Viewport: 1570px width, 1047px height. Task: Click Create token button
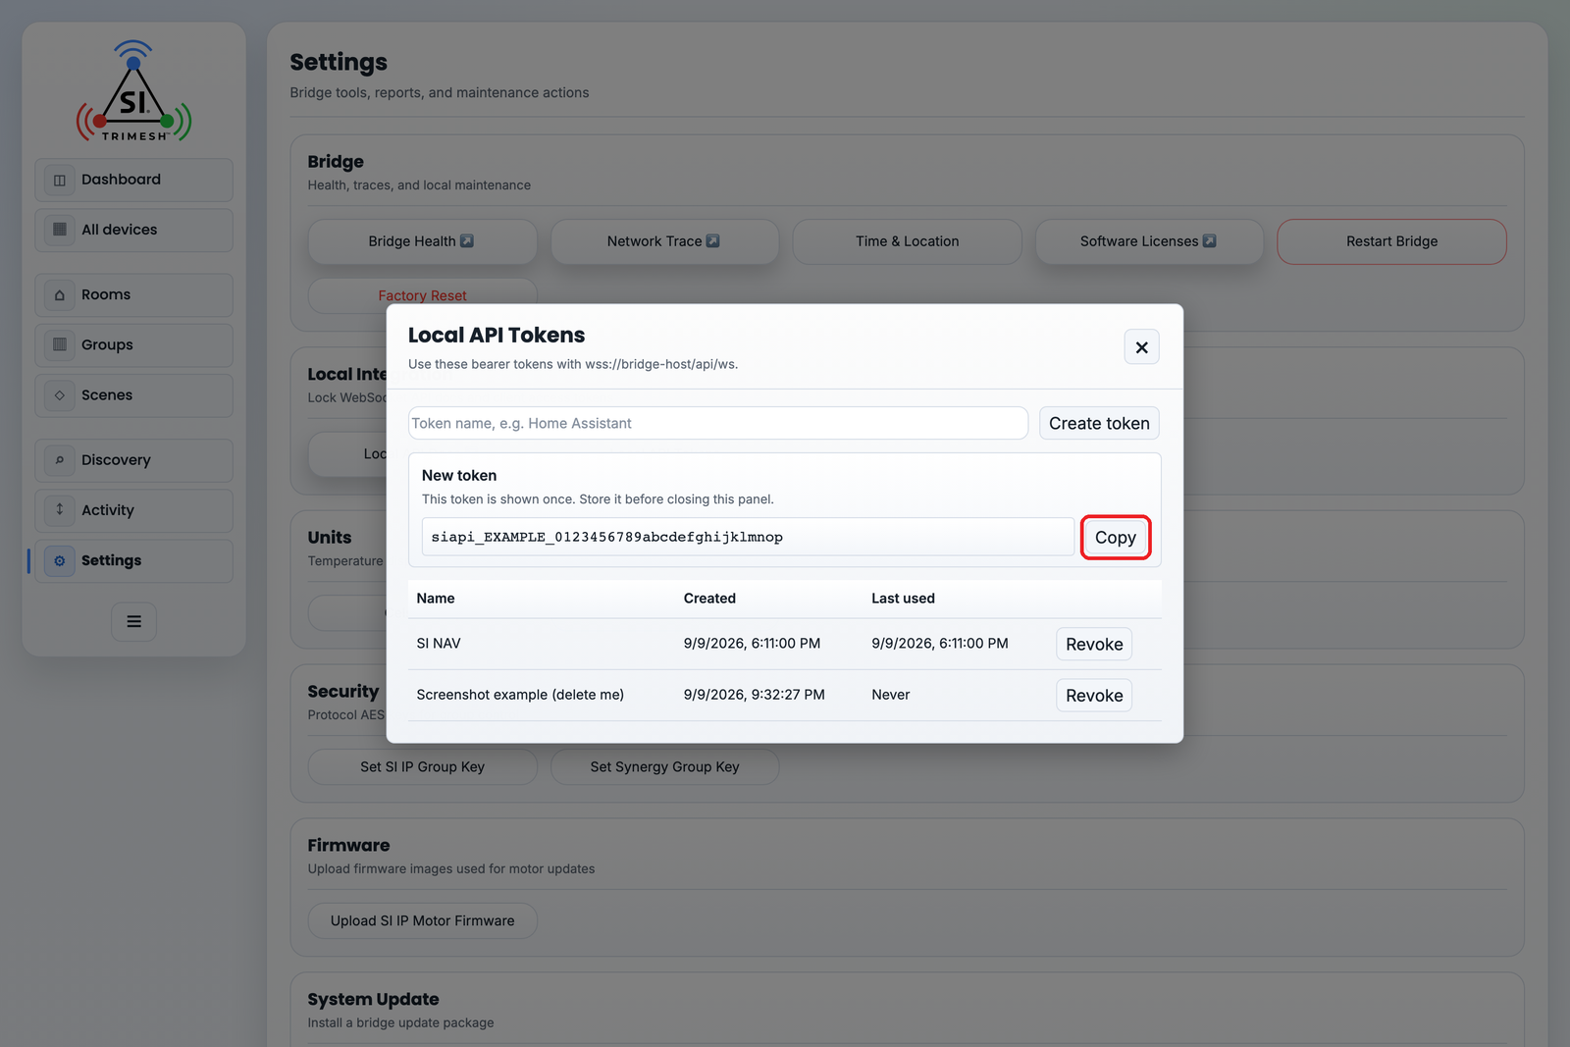click(x=1099, y=423)
